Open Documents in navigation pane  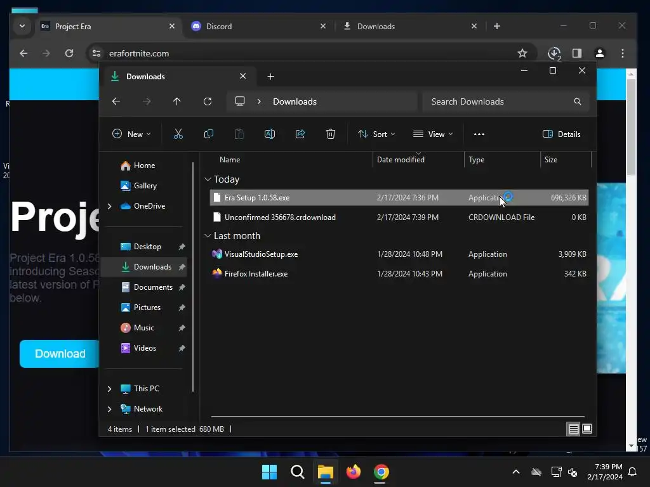[x=153, y=287]
